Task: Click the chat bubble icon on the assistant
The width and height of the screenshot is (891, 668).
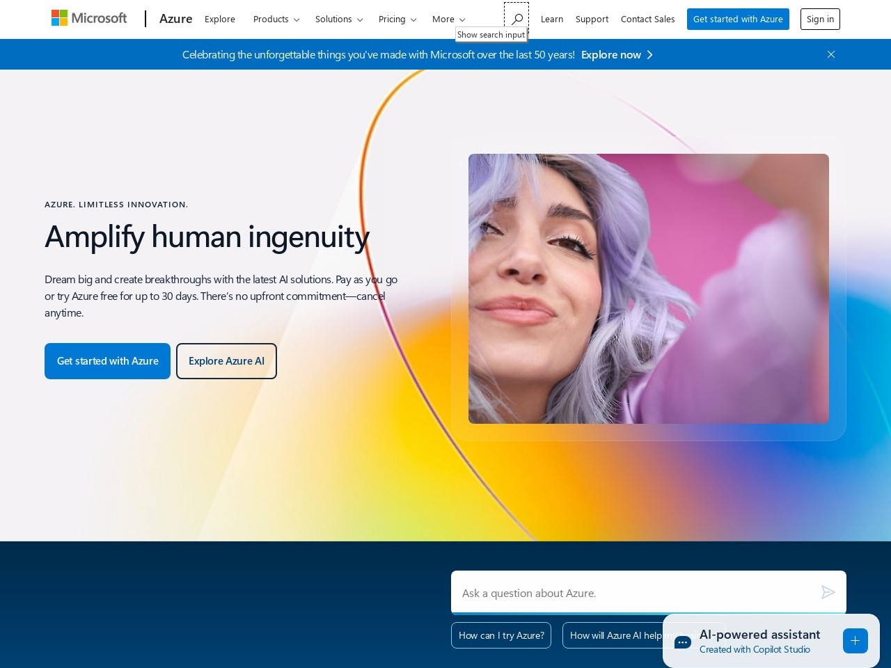Action: point(682,642)
